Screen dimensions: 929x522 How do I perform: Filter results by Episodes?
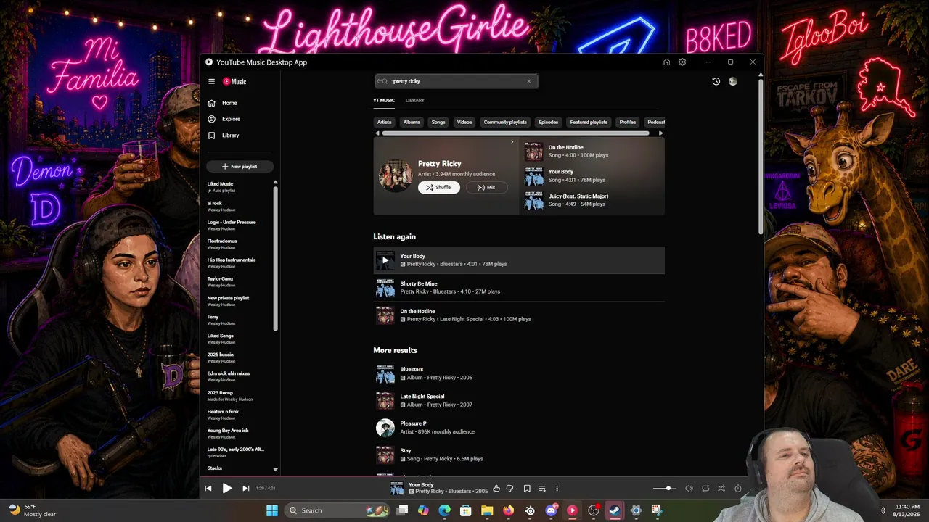coord(549,122)
